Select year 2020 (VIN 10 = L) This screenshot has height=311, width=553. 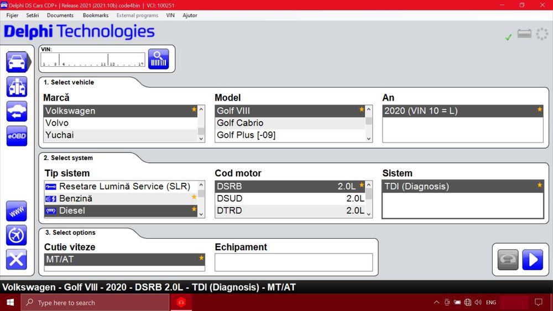tap(463, 111)
